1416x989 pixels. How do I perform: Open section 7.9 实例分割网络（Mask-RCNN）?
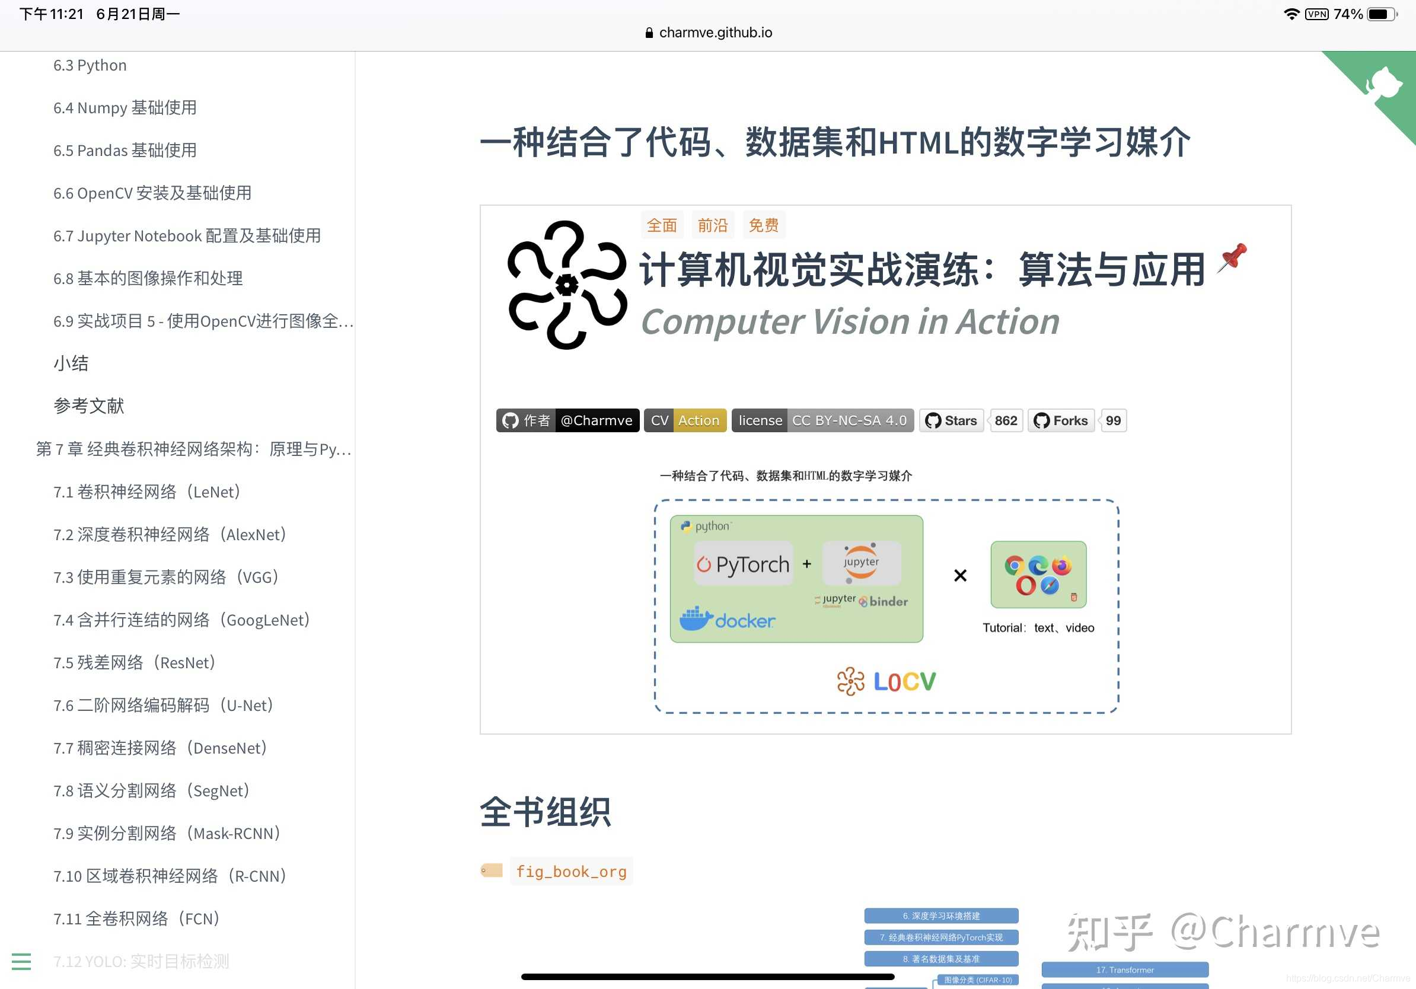[x=167, y=833]
